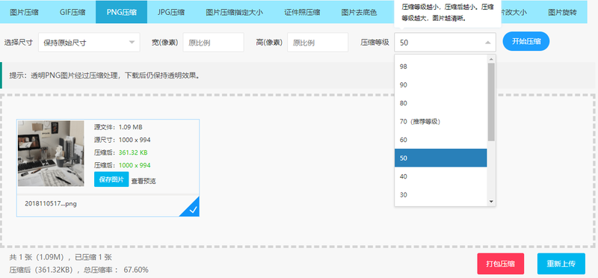Click file name 2018110517...png

[x=51, y=203]
